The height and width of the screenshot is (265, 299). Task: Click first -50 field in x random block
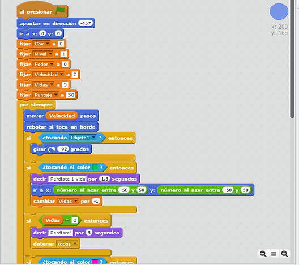point(124,190)
